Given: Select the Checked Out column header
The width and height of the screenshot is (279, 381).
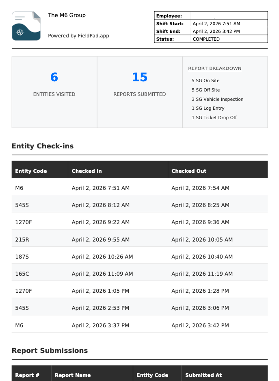Looking at the screenshot, I should click(189, 171).
